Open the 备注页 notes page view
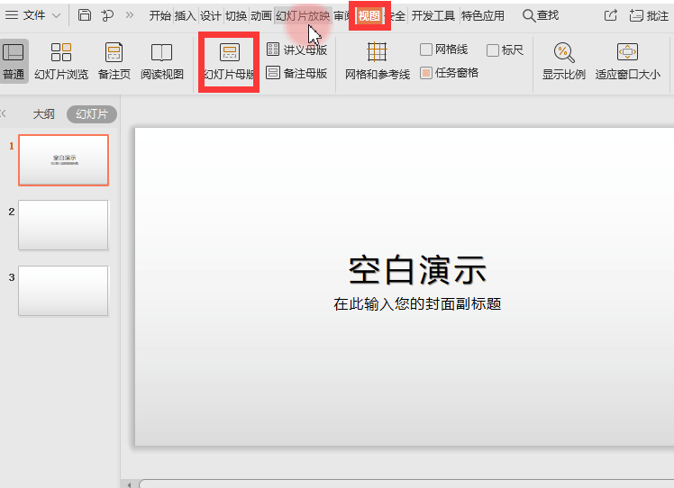The width and height of the screenshot is (674, 488). pyautogui.click(x=114, y=61)
